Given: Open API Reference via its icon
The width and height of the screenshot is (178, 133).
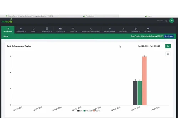Looking at the screenshot, I should 110,29.
